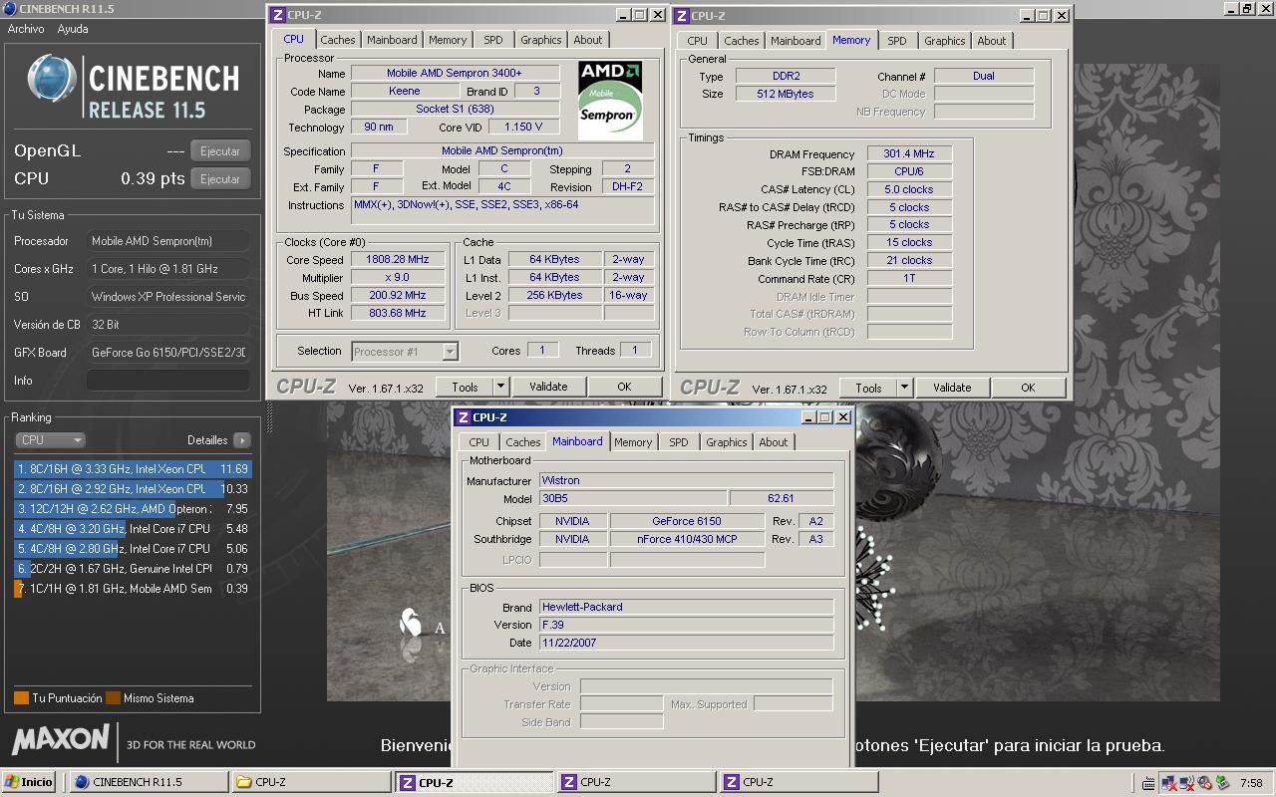
Task: Click the CPU-Z icon in CPU tab window title bar
Action: [278, 15]
